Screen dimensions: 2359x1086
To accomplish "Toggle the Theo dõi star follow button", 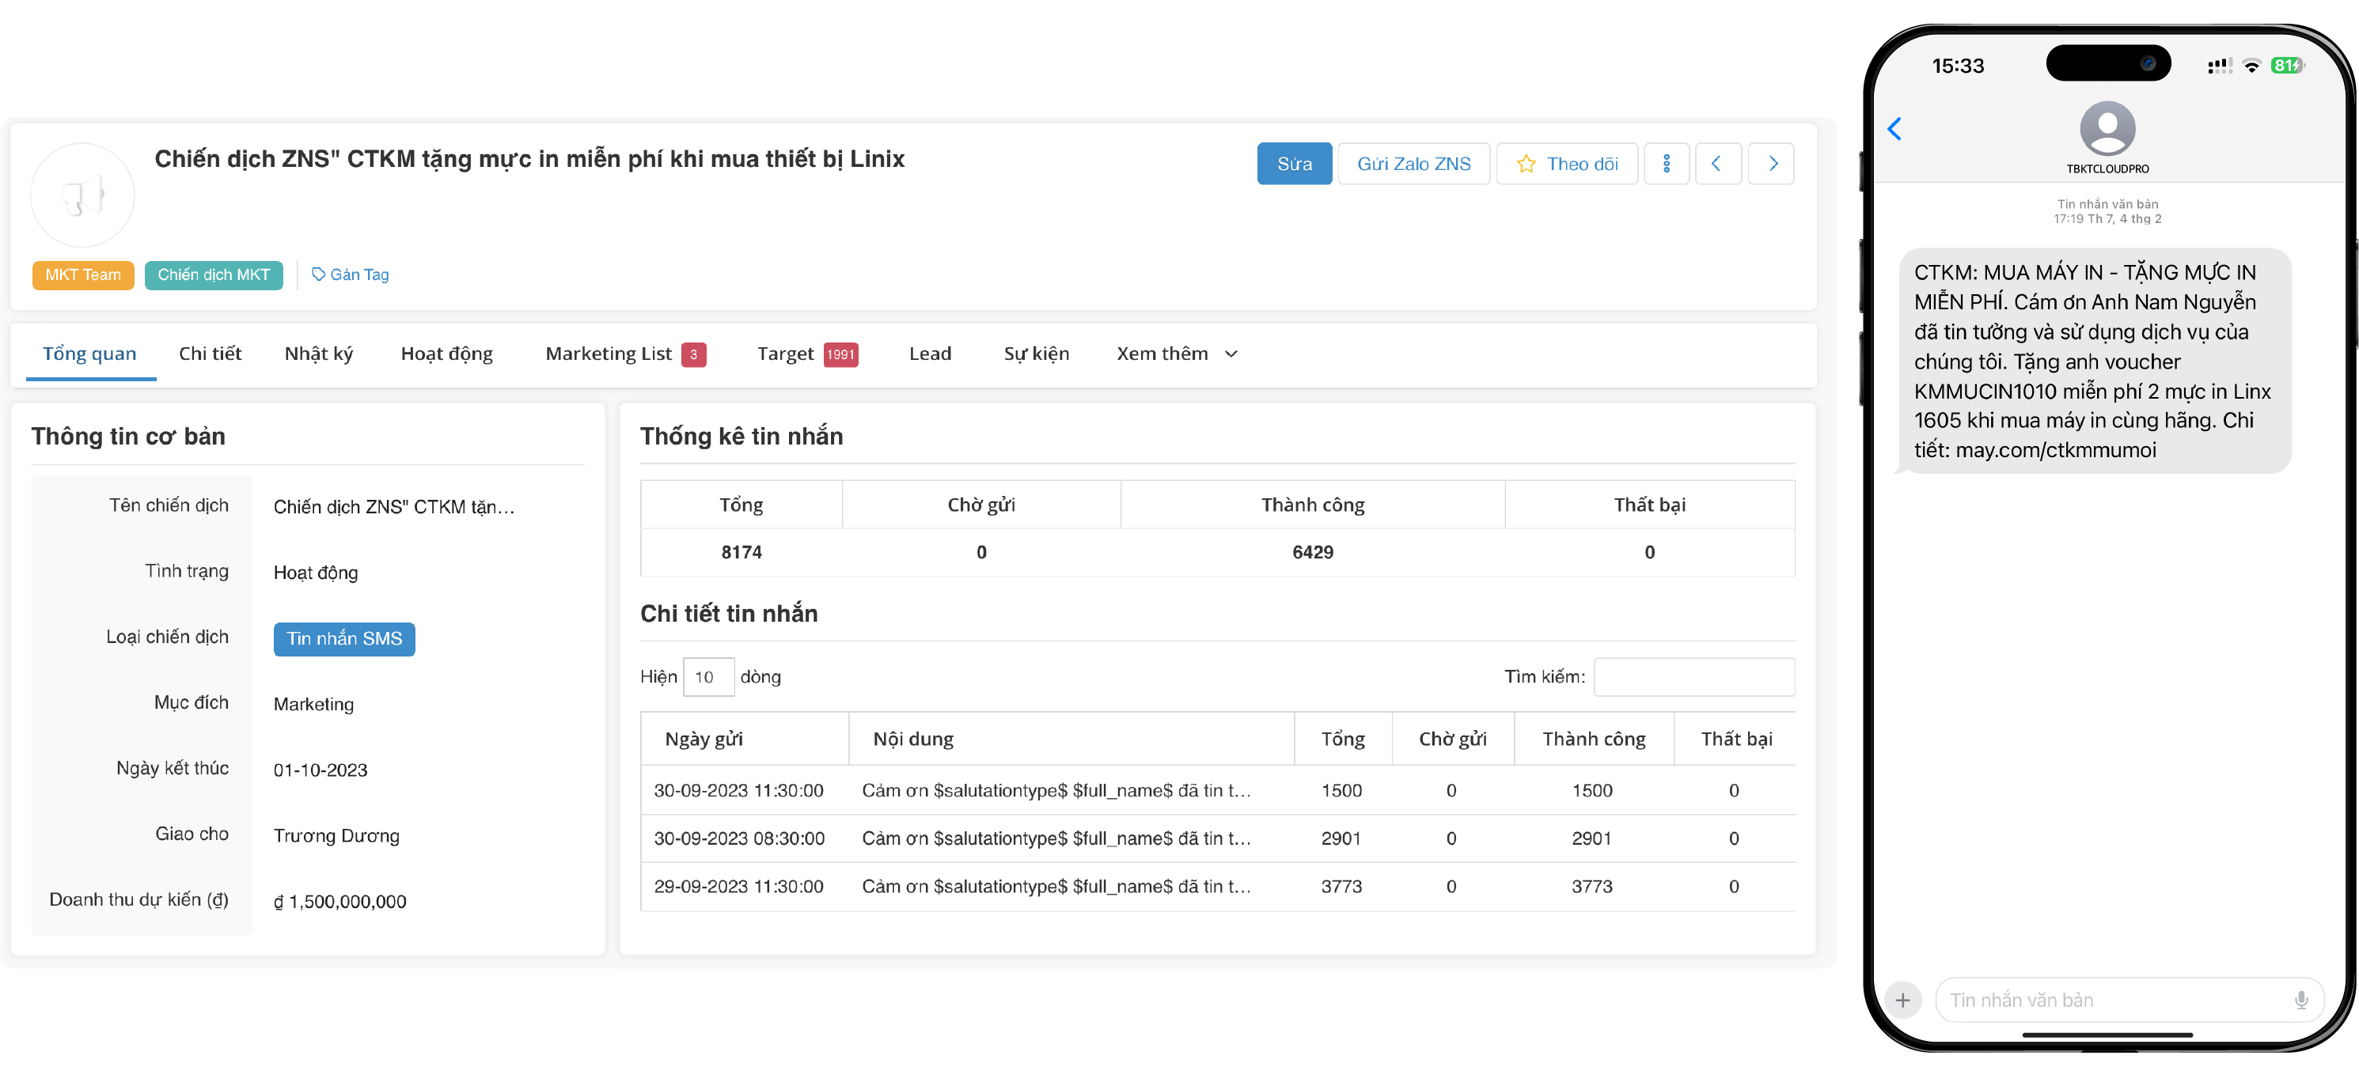I will (1566, 164).
